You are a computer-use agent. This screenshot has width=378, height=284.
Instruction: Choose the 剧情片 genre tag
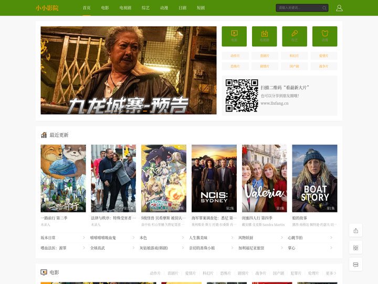point(265,66)
